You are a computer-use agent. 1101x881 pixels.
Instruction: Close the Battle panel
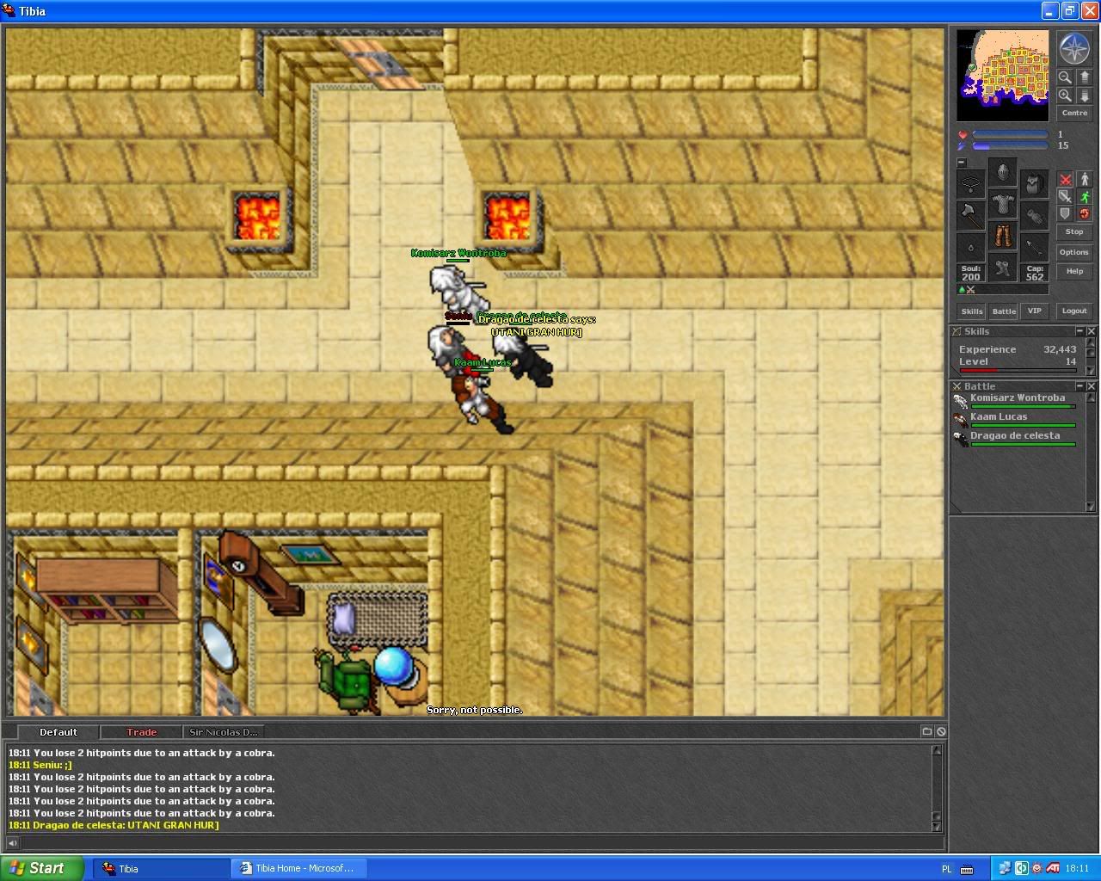[1091, 386]
